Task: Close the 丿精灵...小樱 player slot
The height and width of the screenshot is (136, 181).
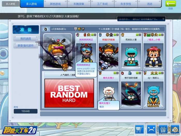Action: click(162, 35)
